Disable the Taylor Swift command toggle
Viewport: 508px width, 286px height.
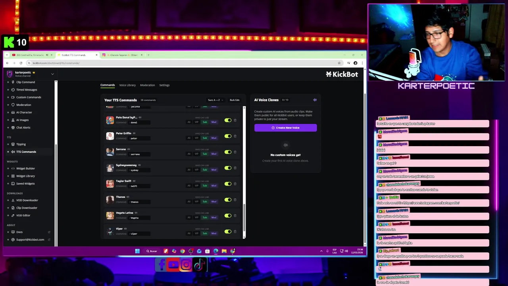(228, 184)
